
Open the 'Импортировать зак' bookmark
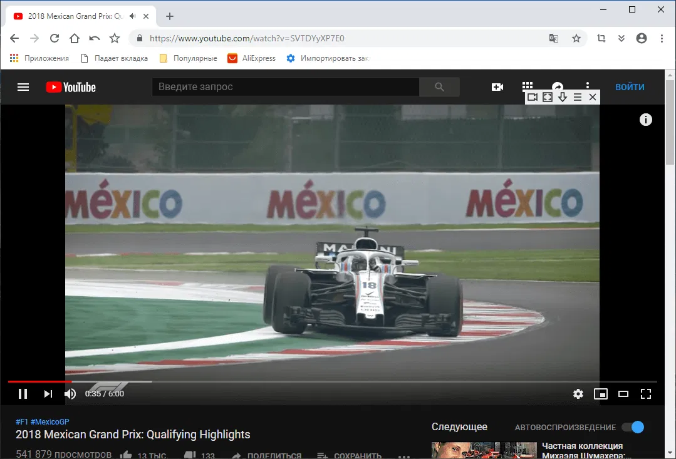coord(328,58)
